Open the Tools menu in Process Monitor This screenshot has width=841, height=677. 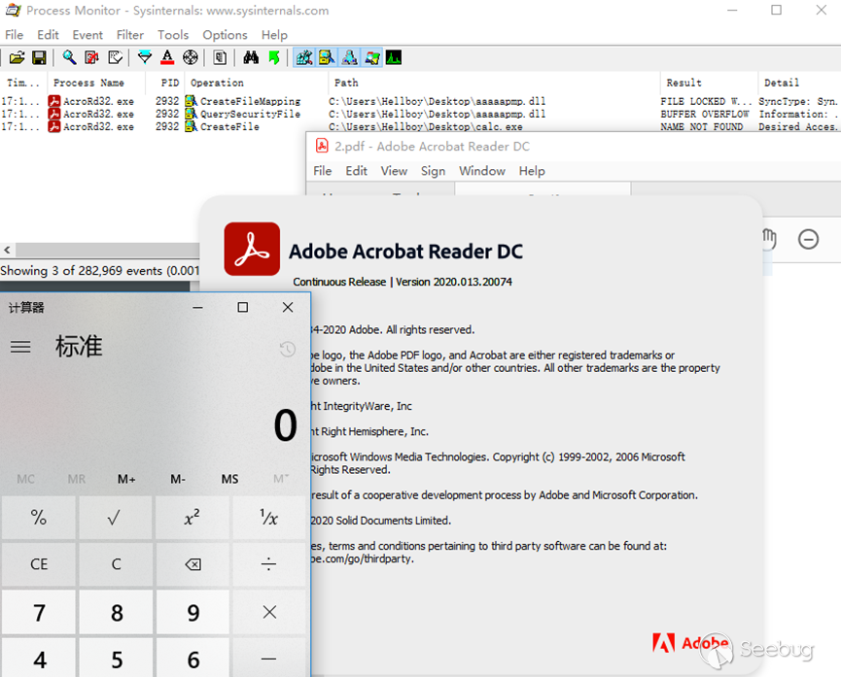173,35
